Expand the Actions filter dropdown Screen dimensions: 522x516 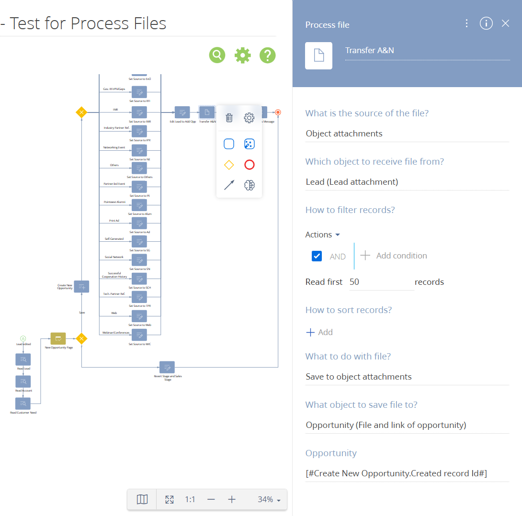[x=323, y=235]
